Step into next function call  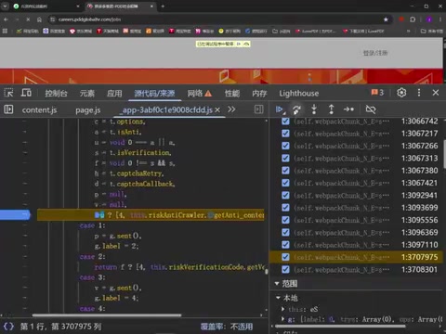[314, 109]
